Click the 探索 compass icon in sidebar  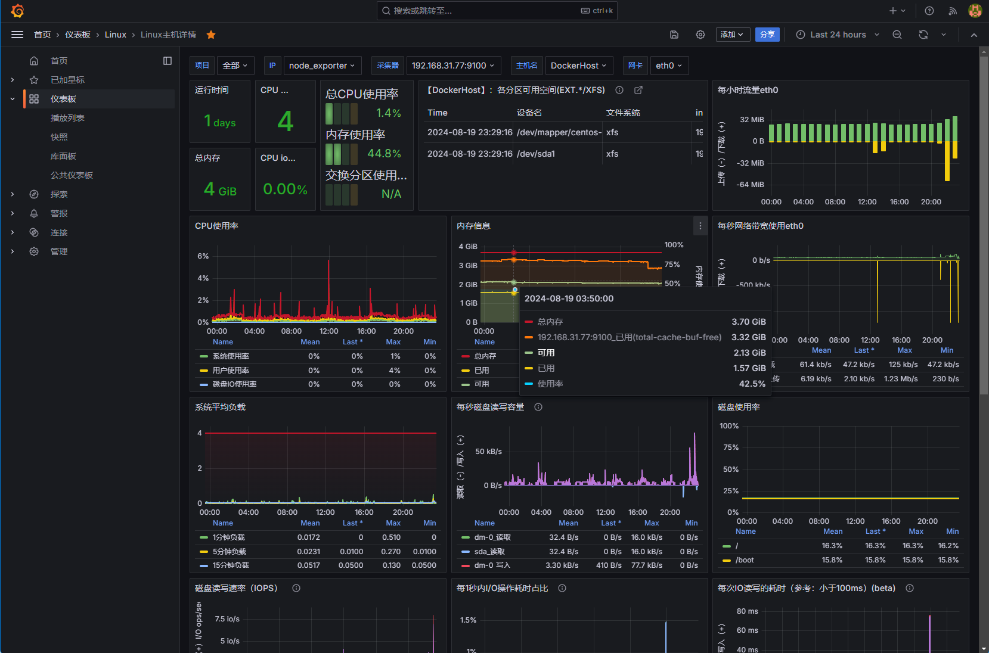[x=34, y=194]
